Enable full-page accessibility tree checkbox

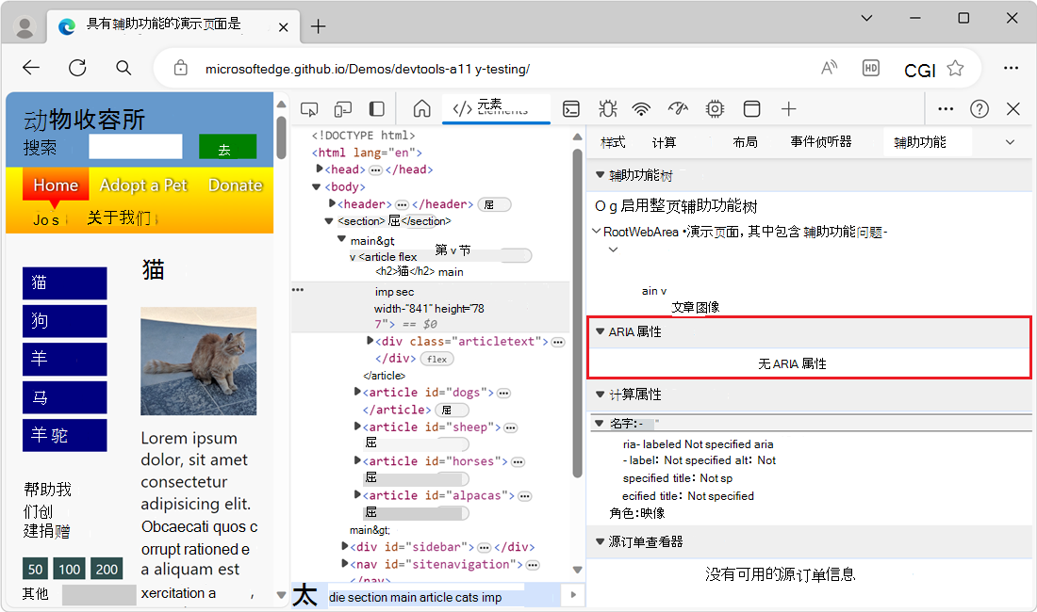point(600,206)
